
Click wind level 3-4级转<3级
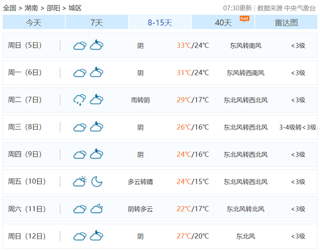click(x=298, y=128)
